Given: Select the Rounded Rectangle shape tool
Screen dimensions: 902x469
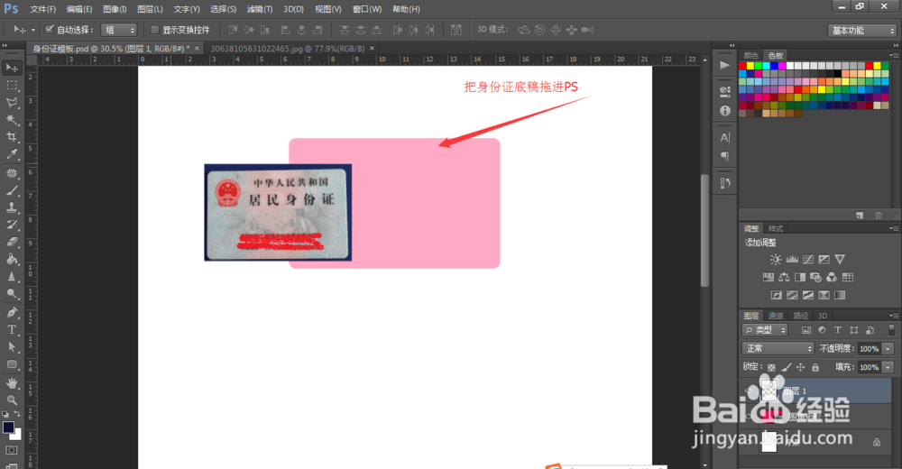Looking at the screenshot, I should (12, 365).
